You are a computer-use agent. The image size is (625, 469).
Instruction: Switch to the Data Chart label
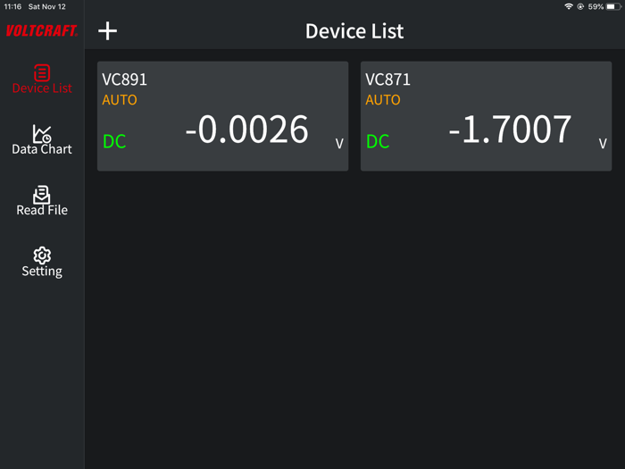(42, 149)
